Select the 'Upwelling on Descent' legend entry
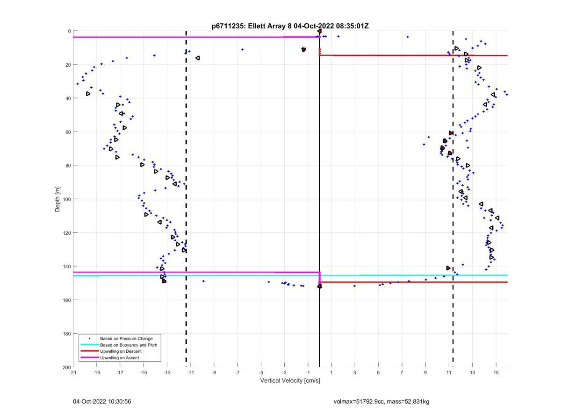The image size is (561, 413). (121, 351)
